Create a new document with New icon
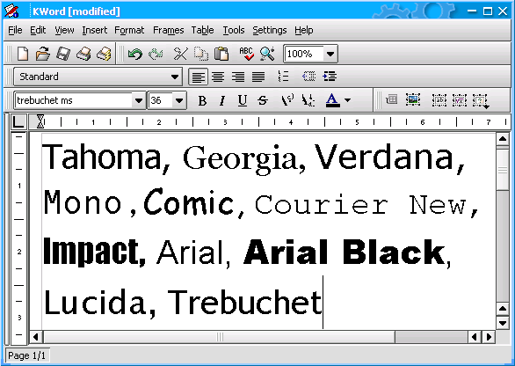Viewport: 515px width, 366px height. pyautogui.click(x=22, y=54)
